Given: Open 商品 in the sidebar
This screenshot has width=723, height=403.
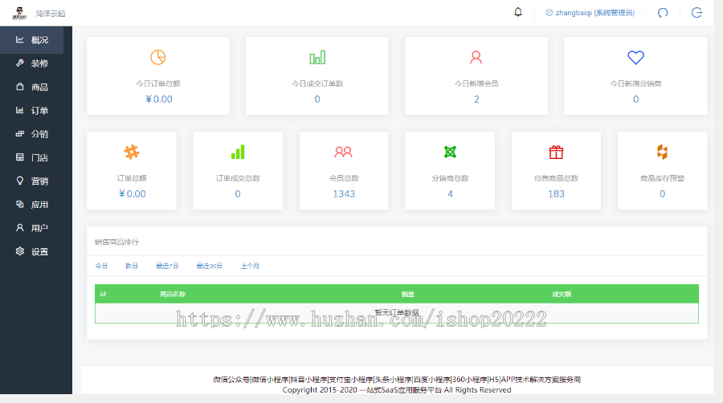Looking at the screenshot, I should (32, 87).
